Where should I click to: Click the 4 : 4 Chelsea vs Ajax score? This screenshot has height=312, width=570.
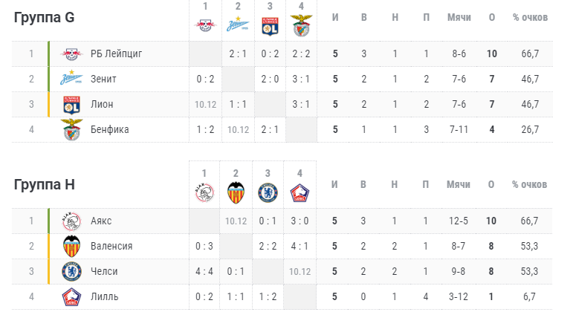click(x=204, y=271)
